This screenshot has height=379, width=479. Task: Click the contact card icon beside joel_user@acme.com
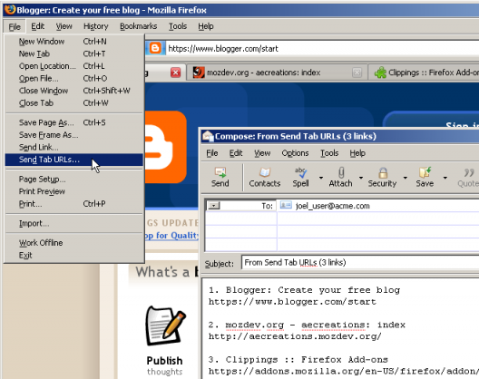click(286, 205)
